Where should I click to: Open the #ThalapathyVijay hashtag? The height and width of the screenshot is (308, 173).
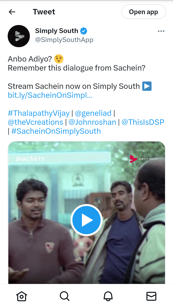[x=39, y=113]
